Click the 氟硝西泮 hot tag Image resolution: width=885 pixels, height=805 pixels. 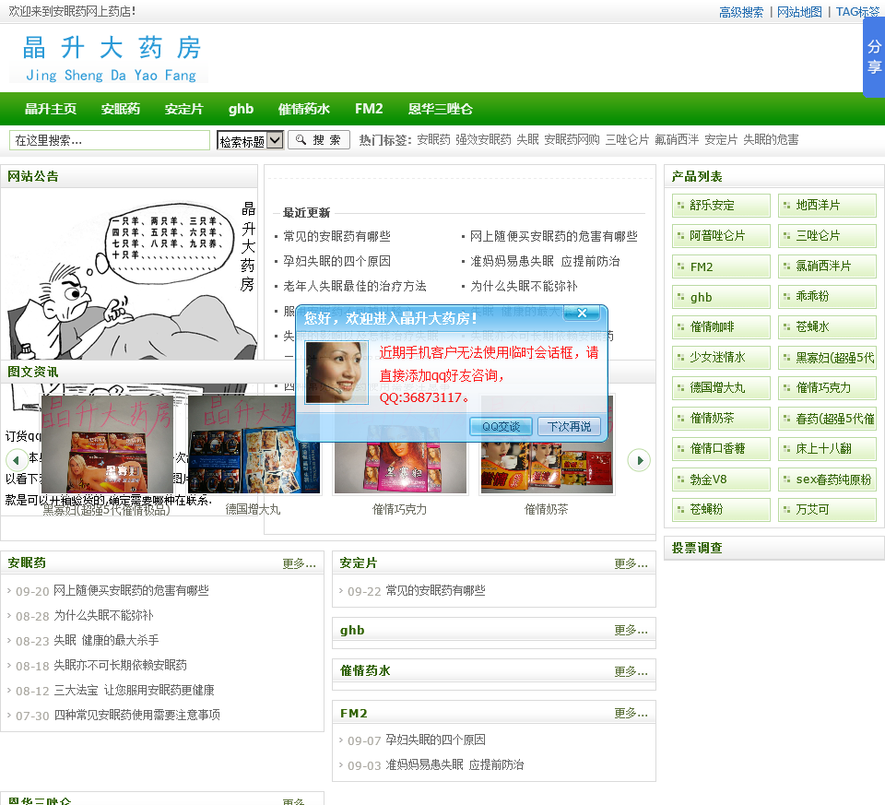click(x=676, y=139)
